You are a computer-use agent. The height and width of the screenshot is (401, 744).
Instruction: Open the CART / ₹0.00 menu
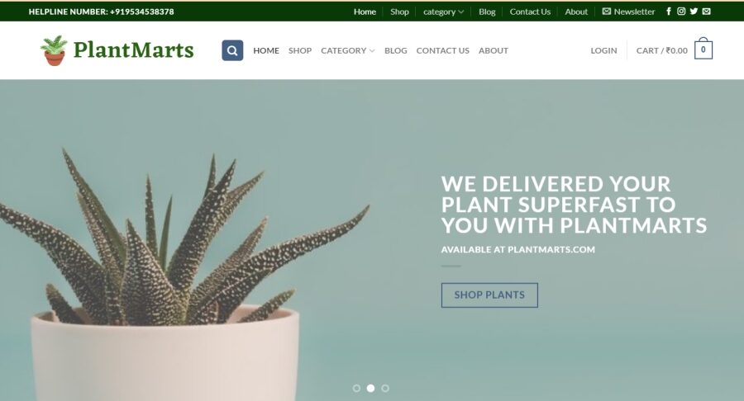click(x=662, y=50)
